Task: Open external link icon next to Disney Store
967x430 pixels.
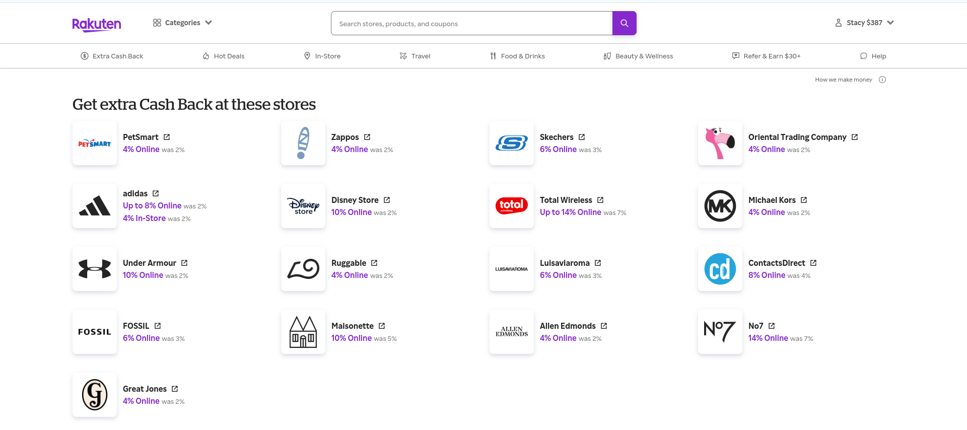Action: pos(387,200)
